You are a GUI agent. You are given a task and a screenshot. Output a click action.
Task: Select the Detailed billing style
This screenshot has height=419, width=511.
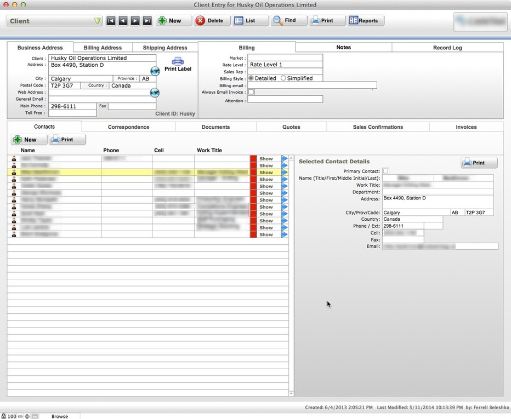(251, 78)
